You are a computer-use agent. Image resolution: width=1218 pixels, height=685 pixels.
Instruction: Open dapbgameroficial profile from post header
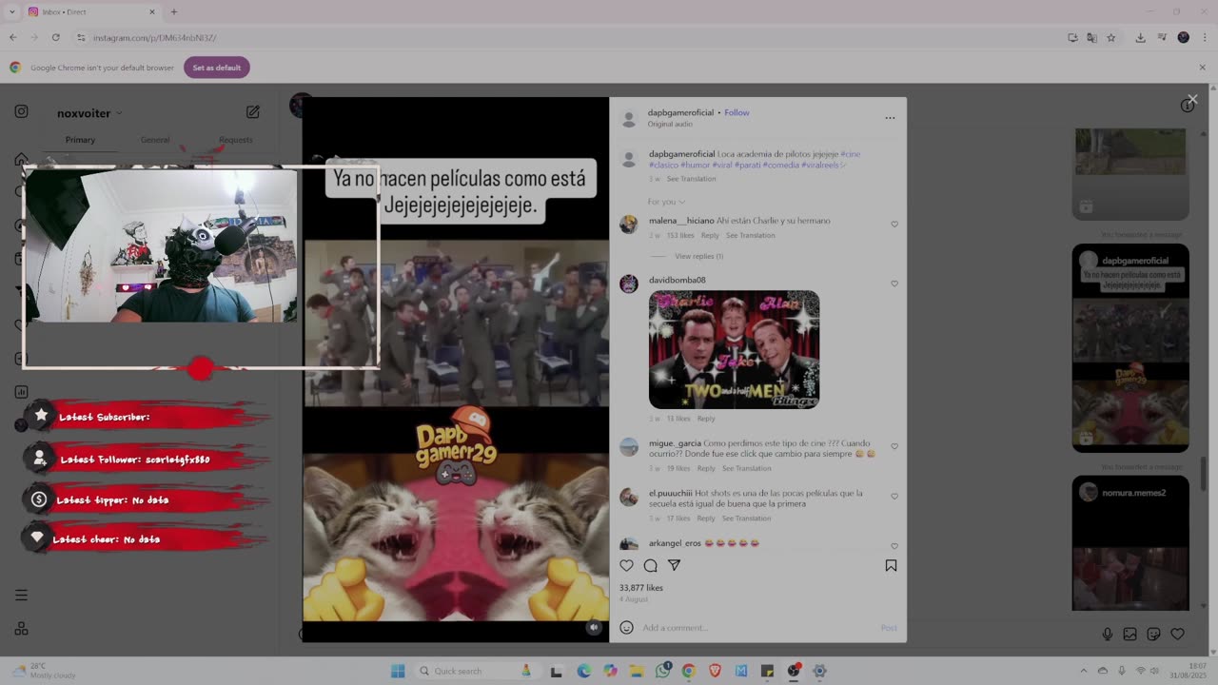tap(680, 112)
